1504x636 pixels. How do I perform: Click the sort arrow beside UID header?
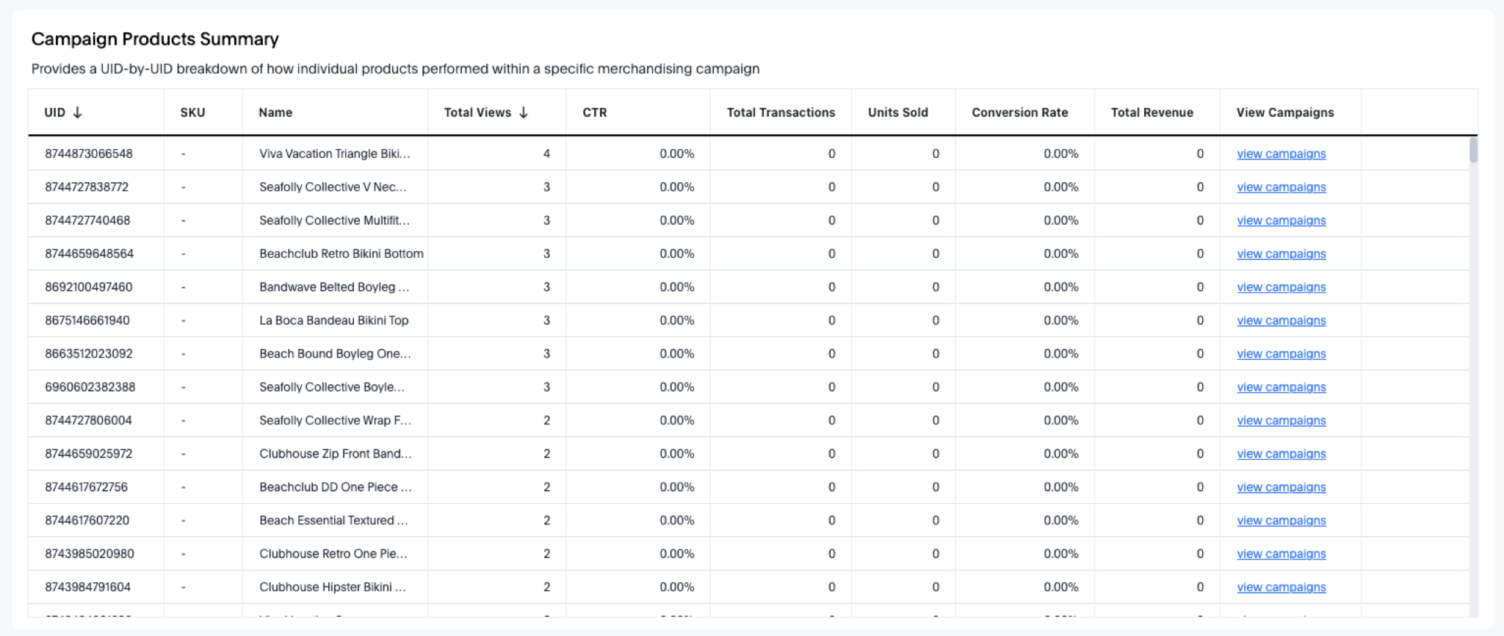pyautogui.click(x=77, y=112)
